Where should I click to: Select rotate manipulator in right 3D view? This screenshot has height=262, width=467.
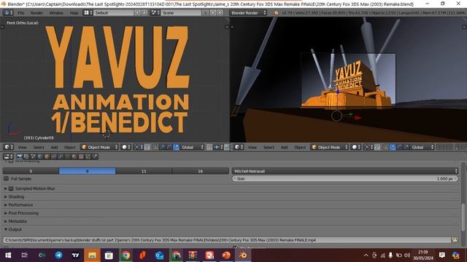400,147
